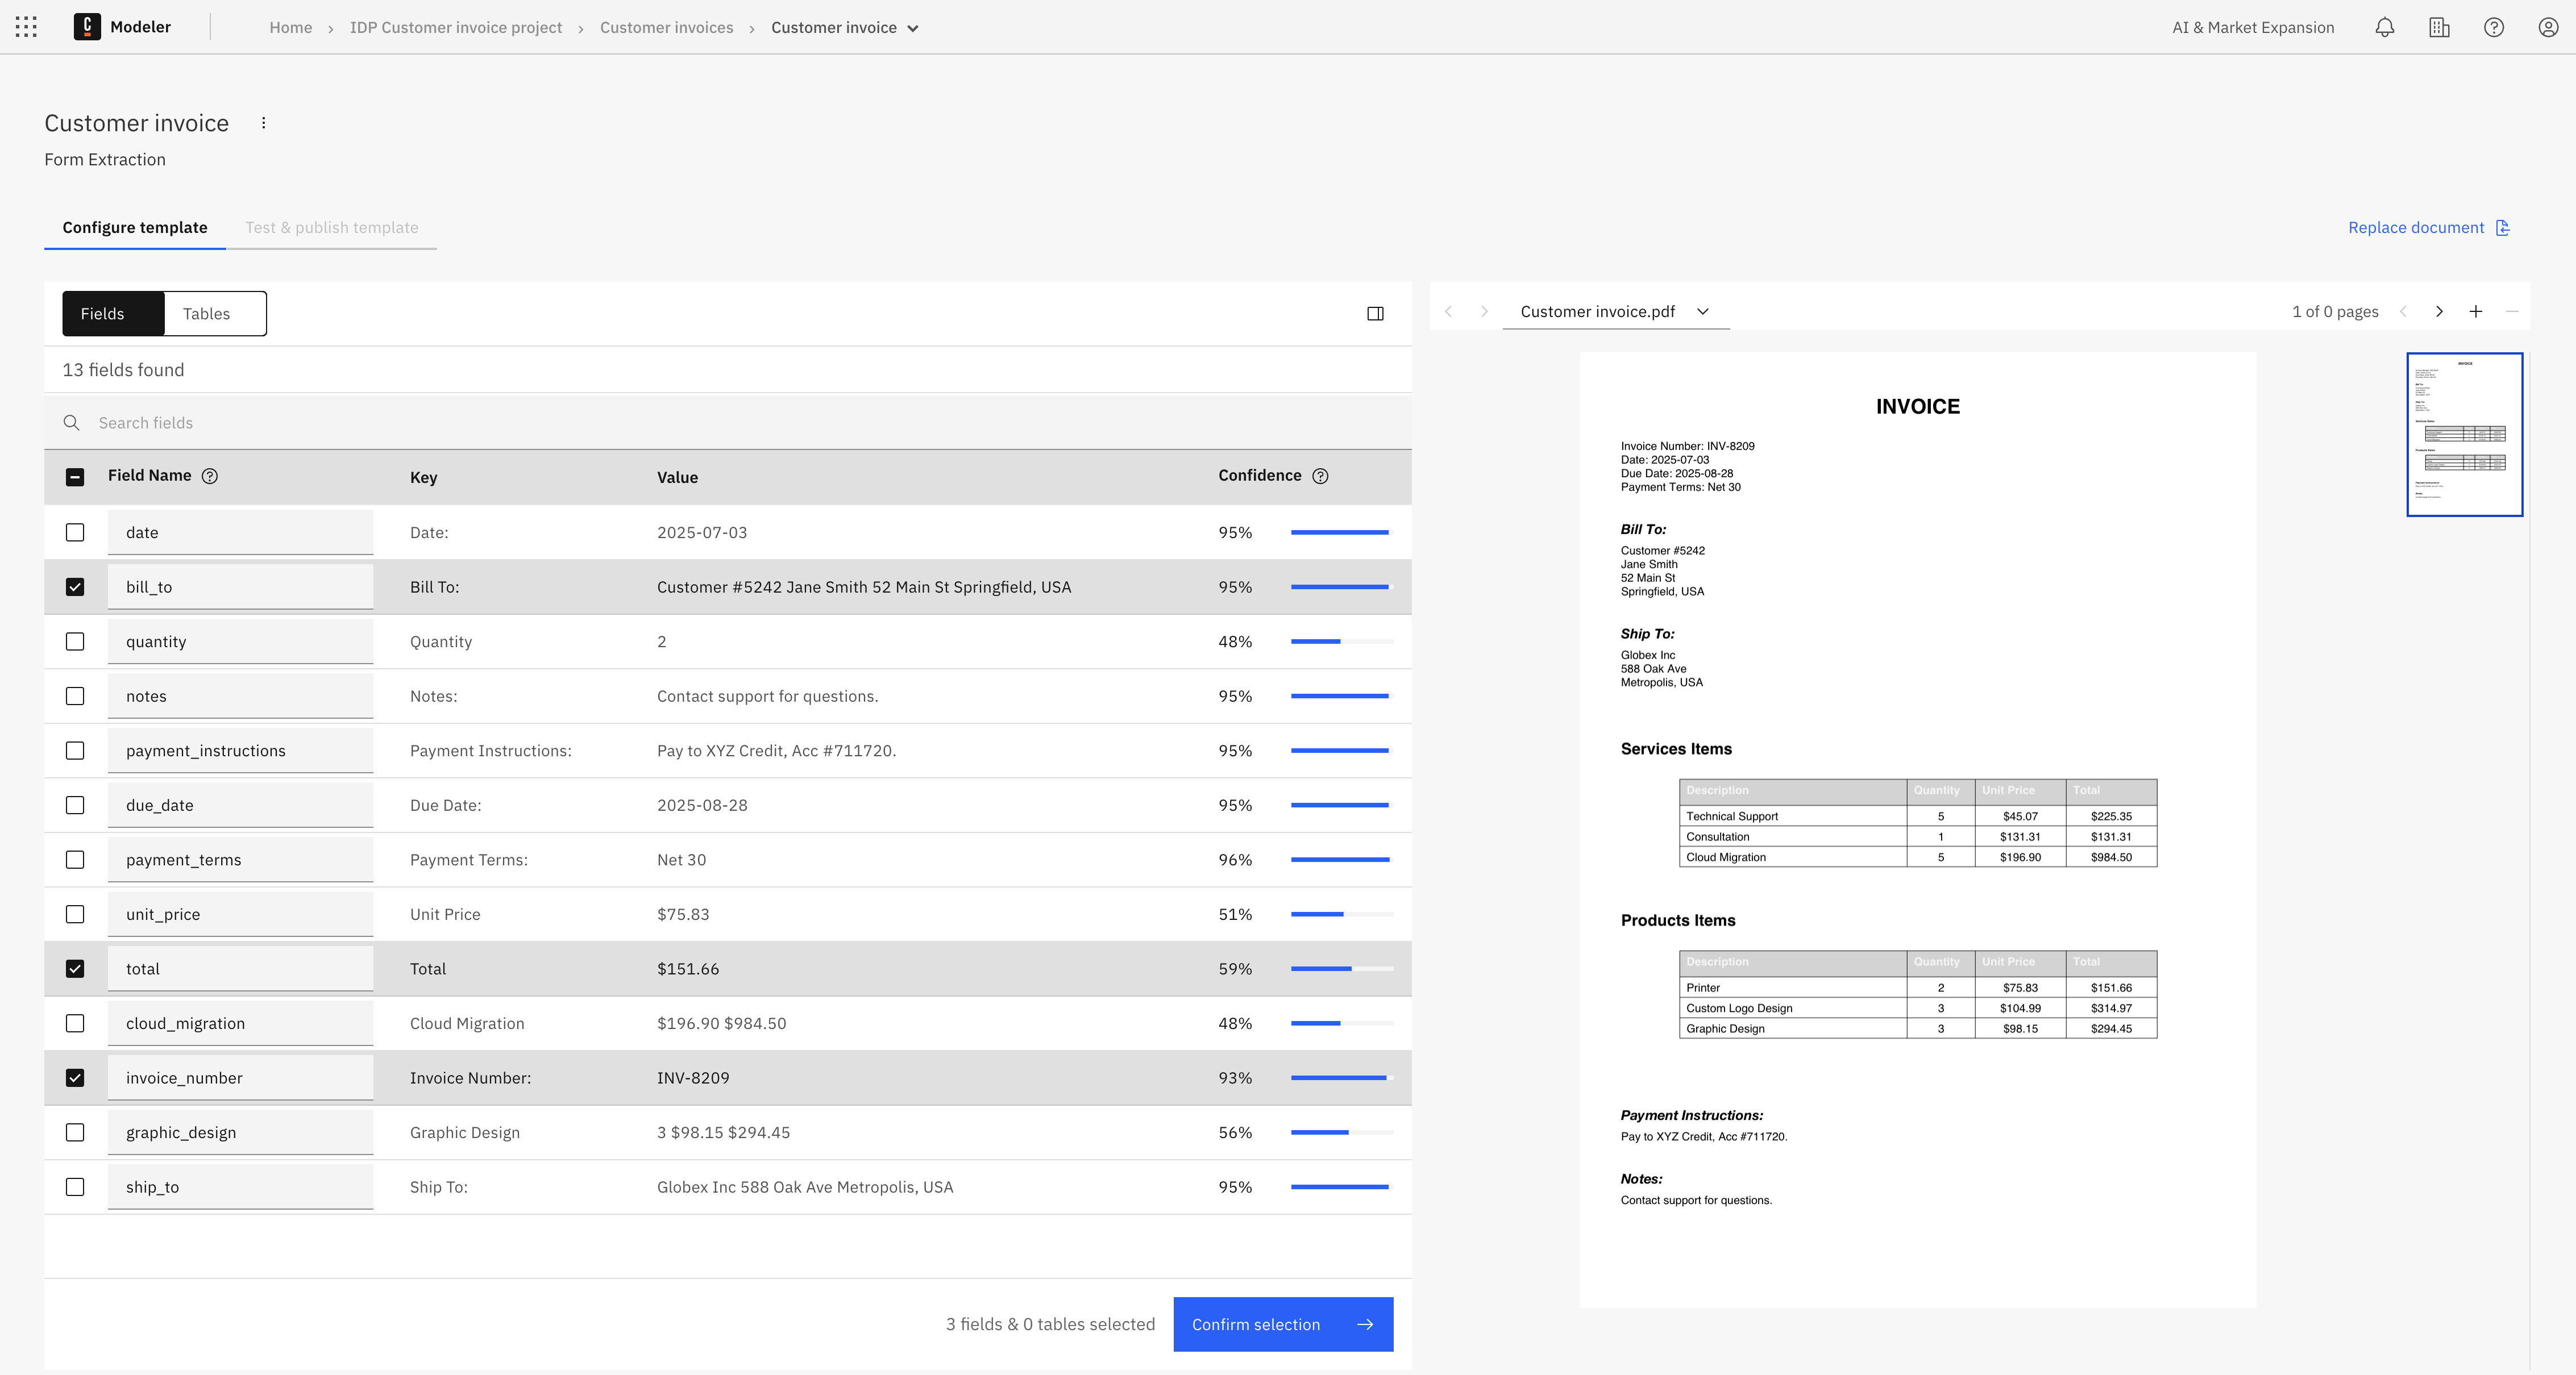This screenshot has height=1375, width=2576.
Task: Toggle the select-all header checkbox
Action: (x=75, y=477)
